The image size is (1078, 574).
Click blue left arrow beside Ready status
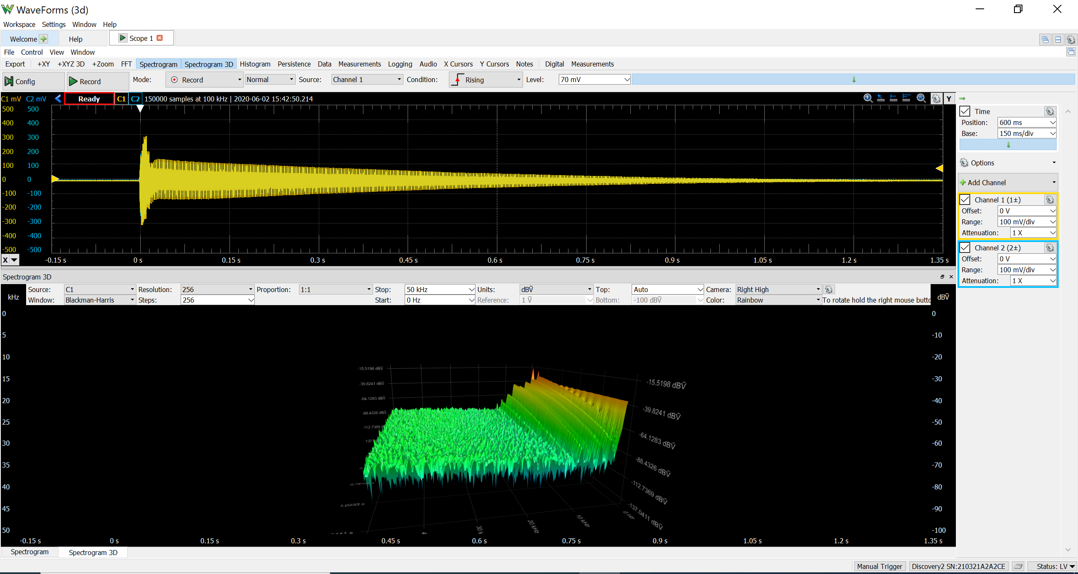click(x=58, y=98)
